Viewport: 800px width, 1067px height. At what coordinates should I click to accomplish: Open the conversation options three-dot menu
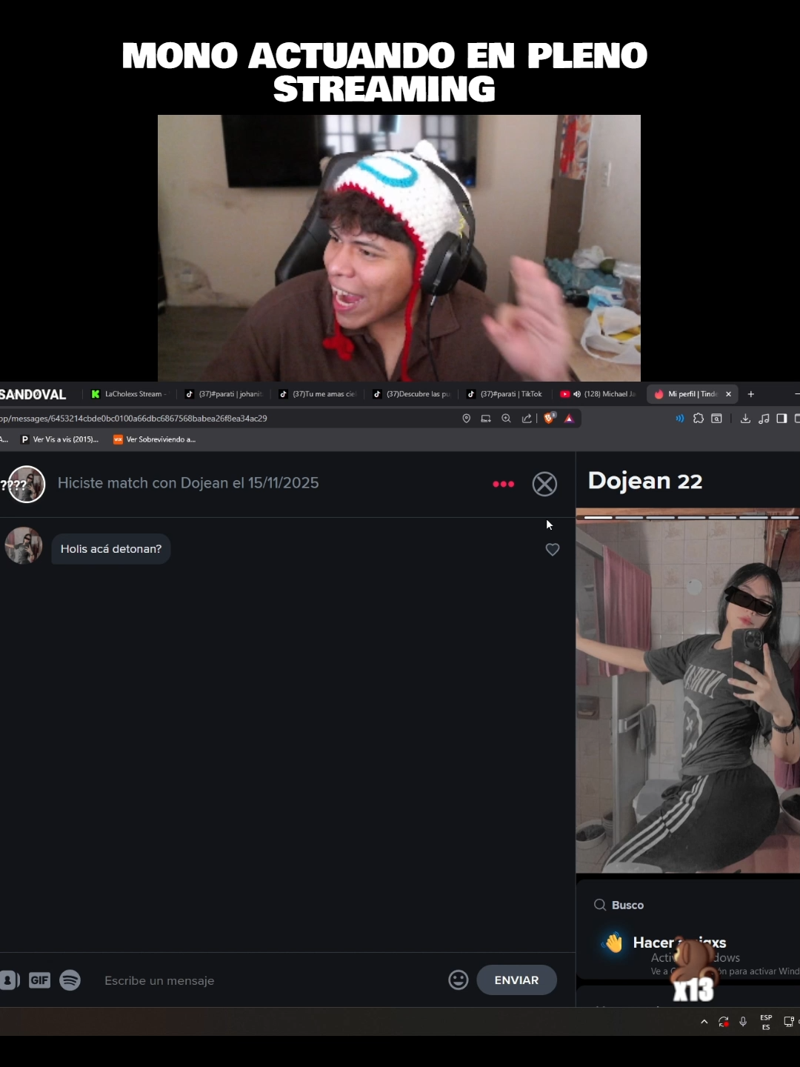(504, 483)
